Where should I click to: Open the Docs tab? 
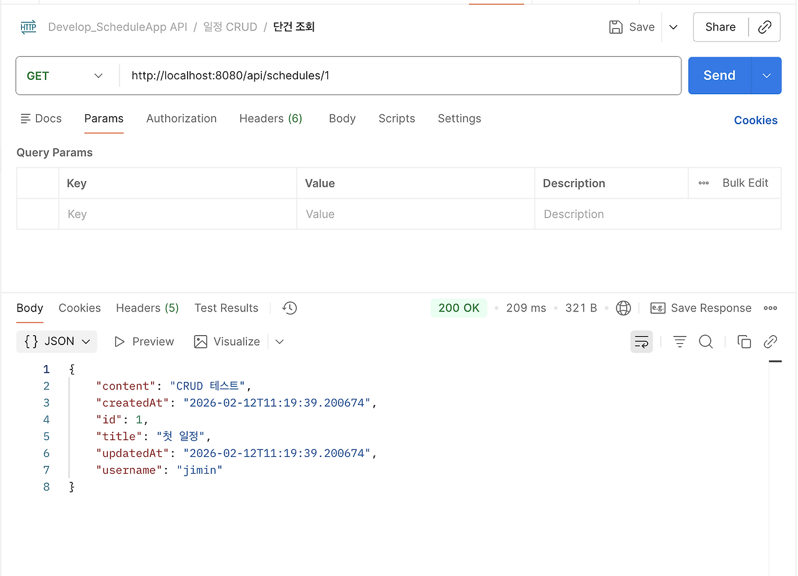pos(41,119)
